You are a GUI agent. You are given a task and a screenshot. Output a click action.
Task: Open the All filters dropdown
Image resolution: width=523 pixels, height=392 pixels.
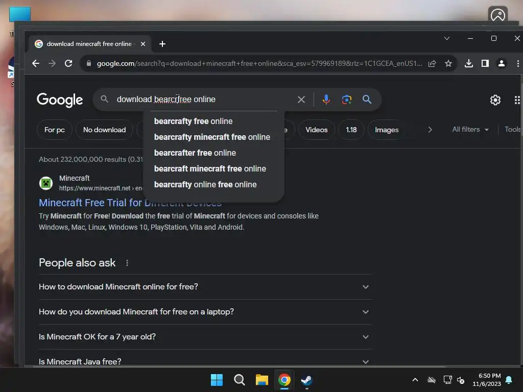tap(470, 129)
